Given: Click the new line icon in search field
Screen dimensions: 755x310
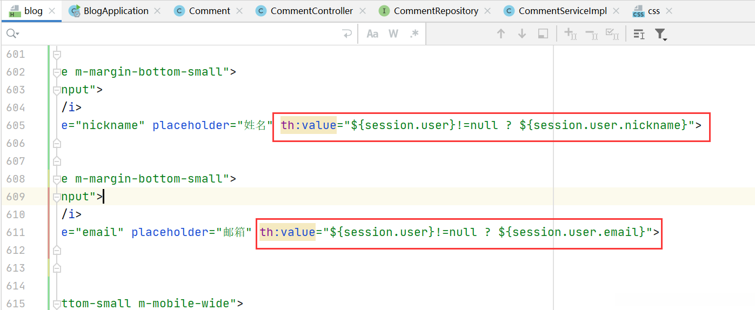Looking at the screenshot, I should click(x=346, y=34).
